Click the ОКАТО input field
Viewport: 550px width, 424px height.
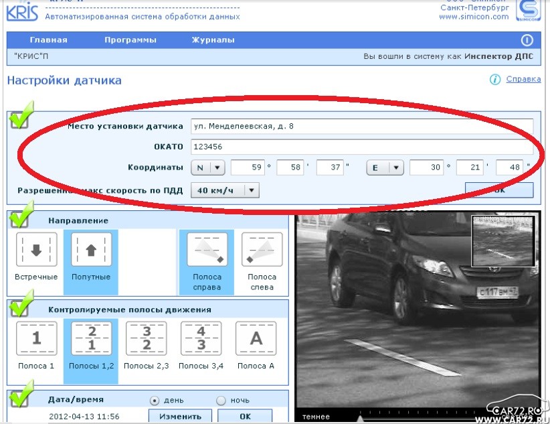[x=362, y=147]
